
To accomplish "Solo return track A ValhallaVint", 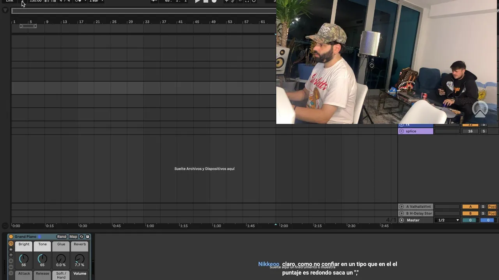I will pos(483,206).
